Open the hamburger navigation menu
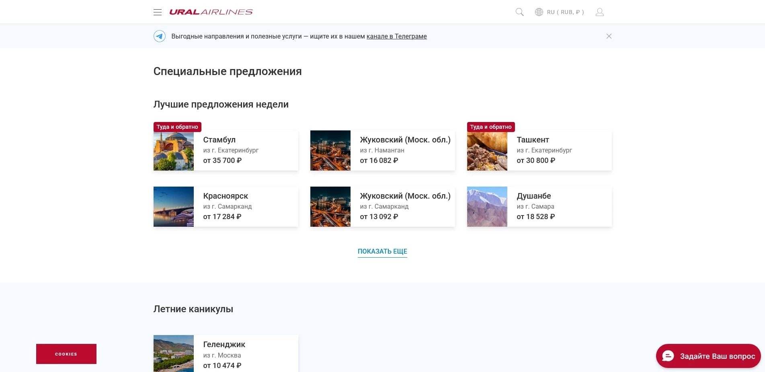This screenshot has height=372, width=765. pyautogui.click(x=157, y=12)
